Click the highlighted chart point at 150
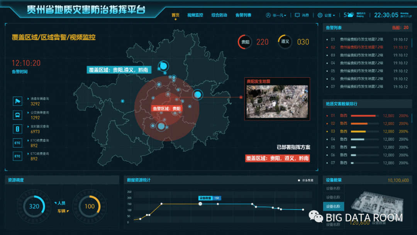417x235 pixels. point(200,204)
